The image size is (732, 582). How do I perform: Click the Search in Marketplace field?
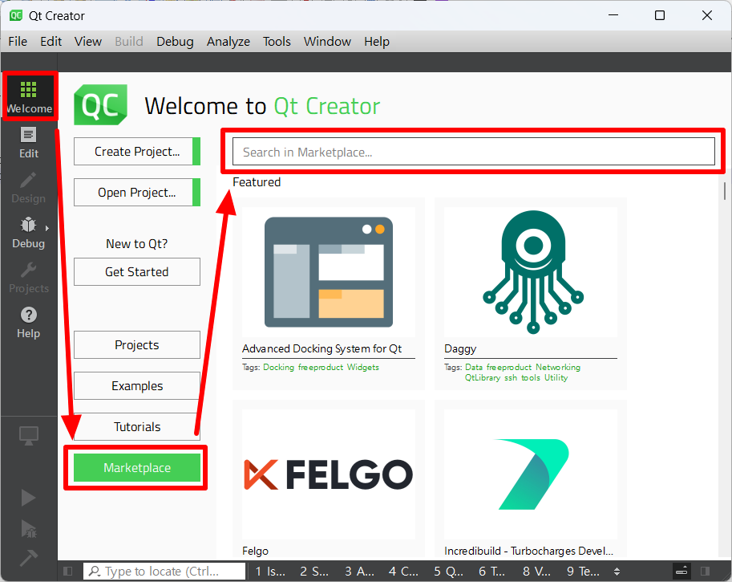click(473, 152)
